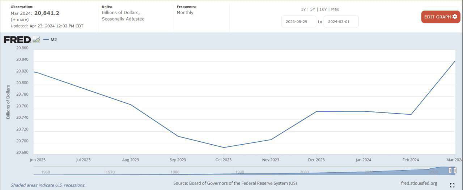
Task: Click the right handle of range slider
Action: pos(454,171)
